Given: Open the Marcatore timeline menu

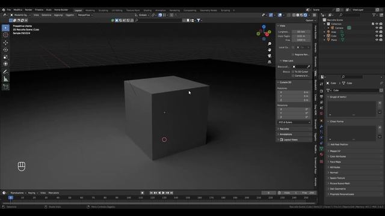Looking at the screenshot, I should click(x=54, y=193).
